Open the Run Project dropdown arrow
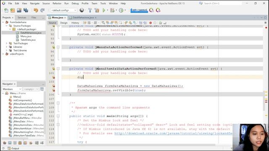The image size is (269, 151). click(108, 10)
